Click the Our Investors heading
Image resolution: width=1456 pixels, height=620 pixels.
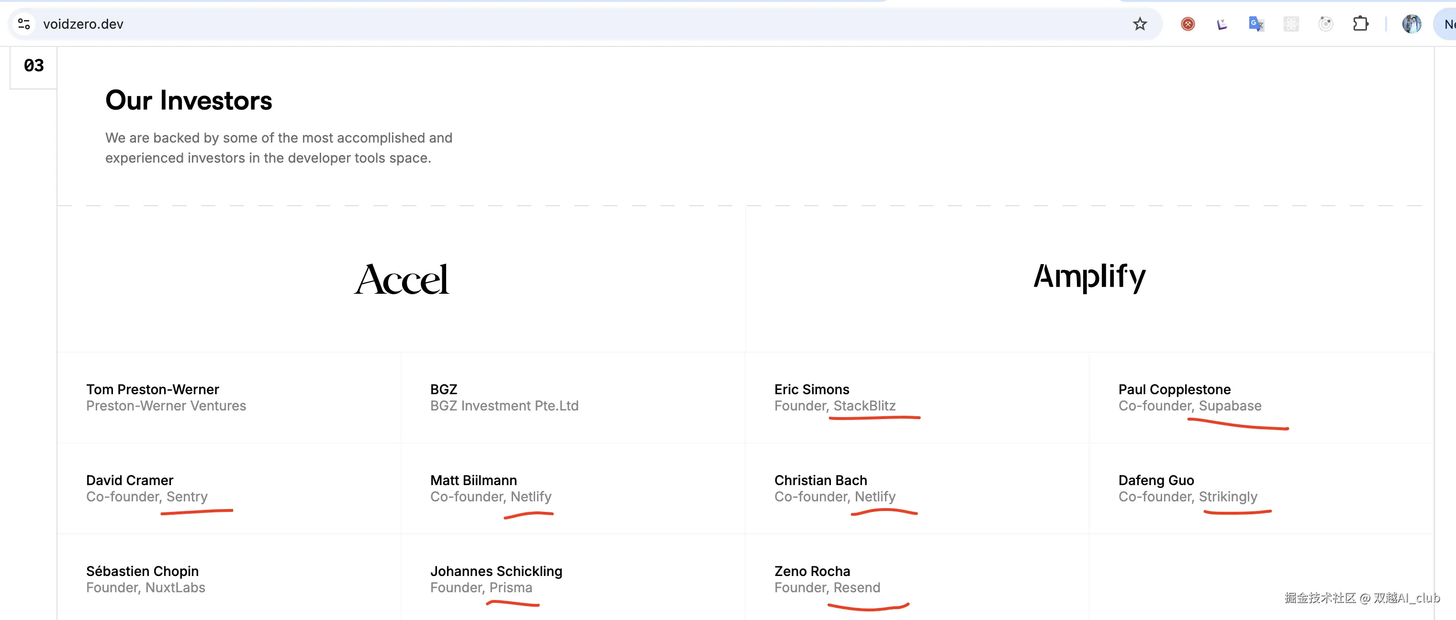point(188,100)
